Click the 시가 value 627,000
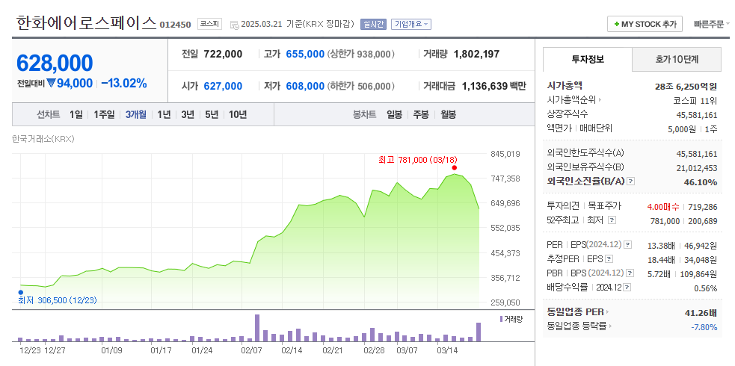This screenshot has height=366, width=735. click(223, 86)
